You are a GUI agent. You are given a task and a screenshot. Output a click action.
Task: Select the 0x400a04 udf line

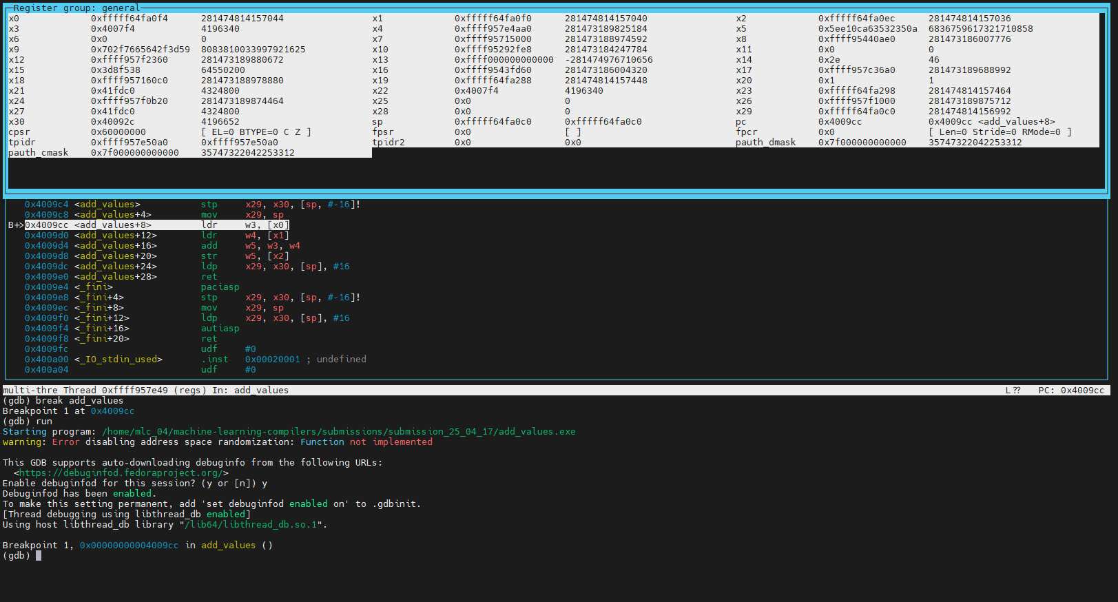click(141, 370)
